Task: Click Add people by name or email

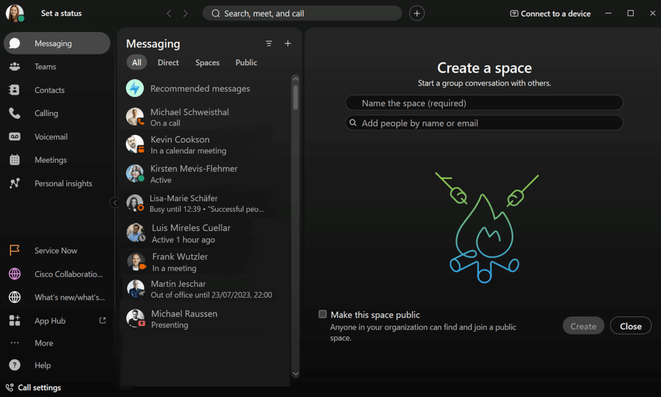Action: (484, 123)
